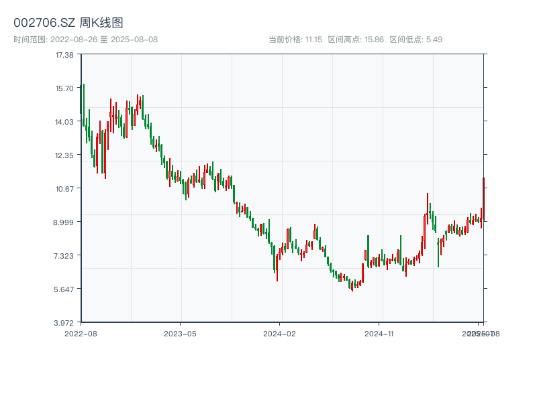Viewport: 537px width, 402px height.
Task: Click the 当前价格 11.15 label
Action: [295, 40]
